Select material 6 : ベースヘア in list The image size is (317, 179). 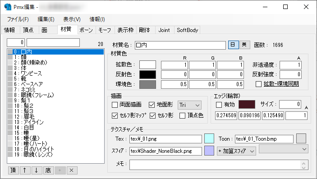[x=55, y=84]
